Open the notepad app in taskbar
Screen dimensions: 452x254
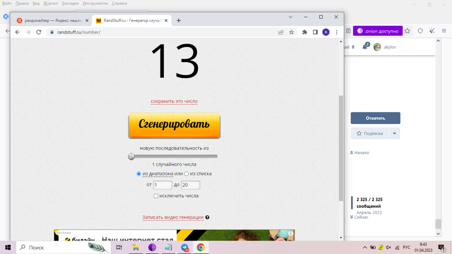168,247
